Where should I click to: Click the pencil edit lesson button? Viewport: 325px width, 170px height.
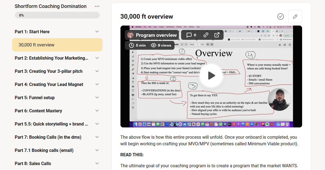point(295,16)
